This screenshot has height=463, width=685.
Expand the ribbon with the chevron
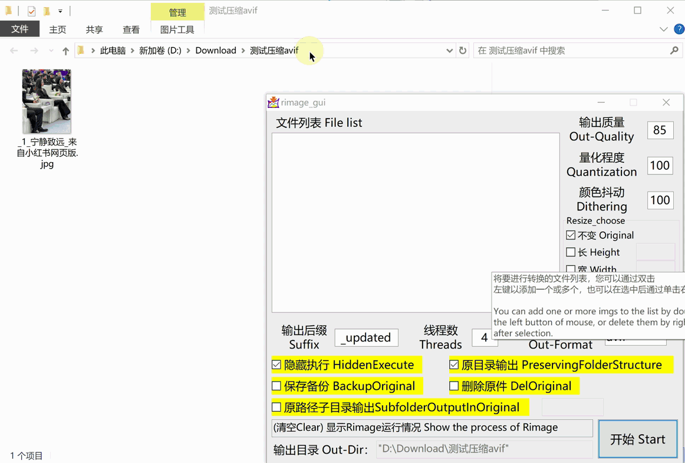(x=663, y=29)
